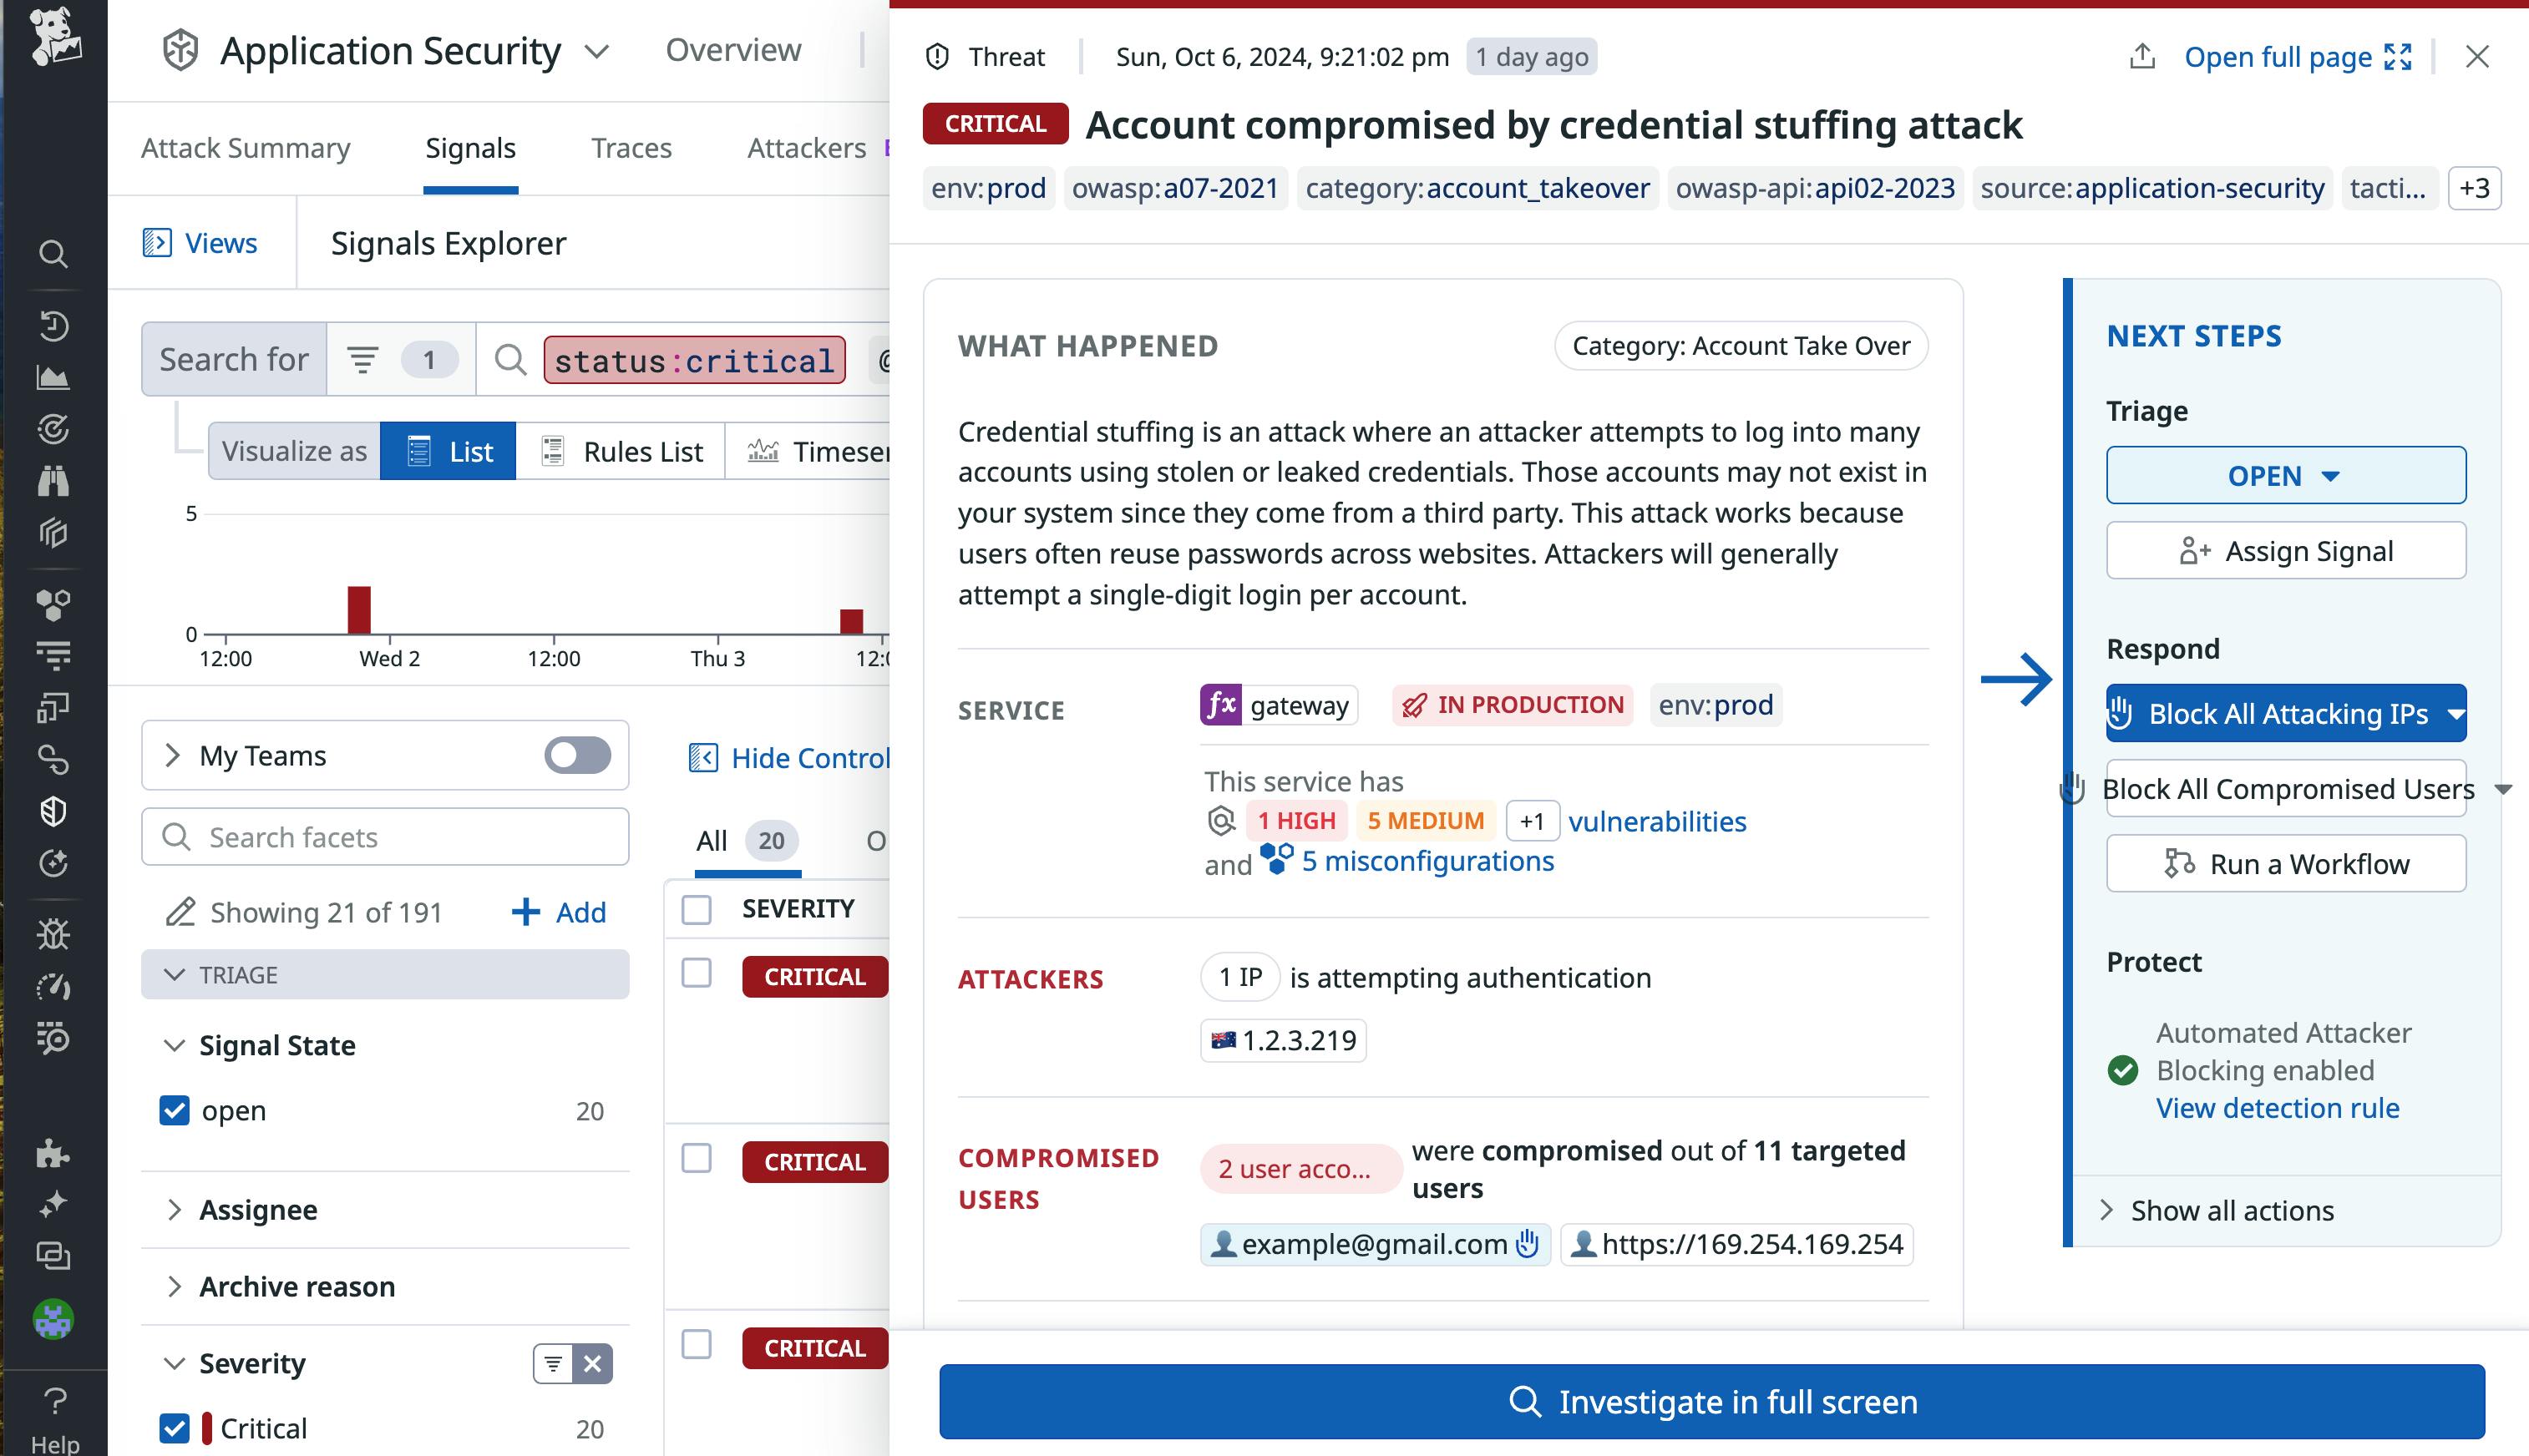Screen dimensions: 2529x1456
Task: Open the bug tracking icon in sidebar
Action: (x=54, y=934)
